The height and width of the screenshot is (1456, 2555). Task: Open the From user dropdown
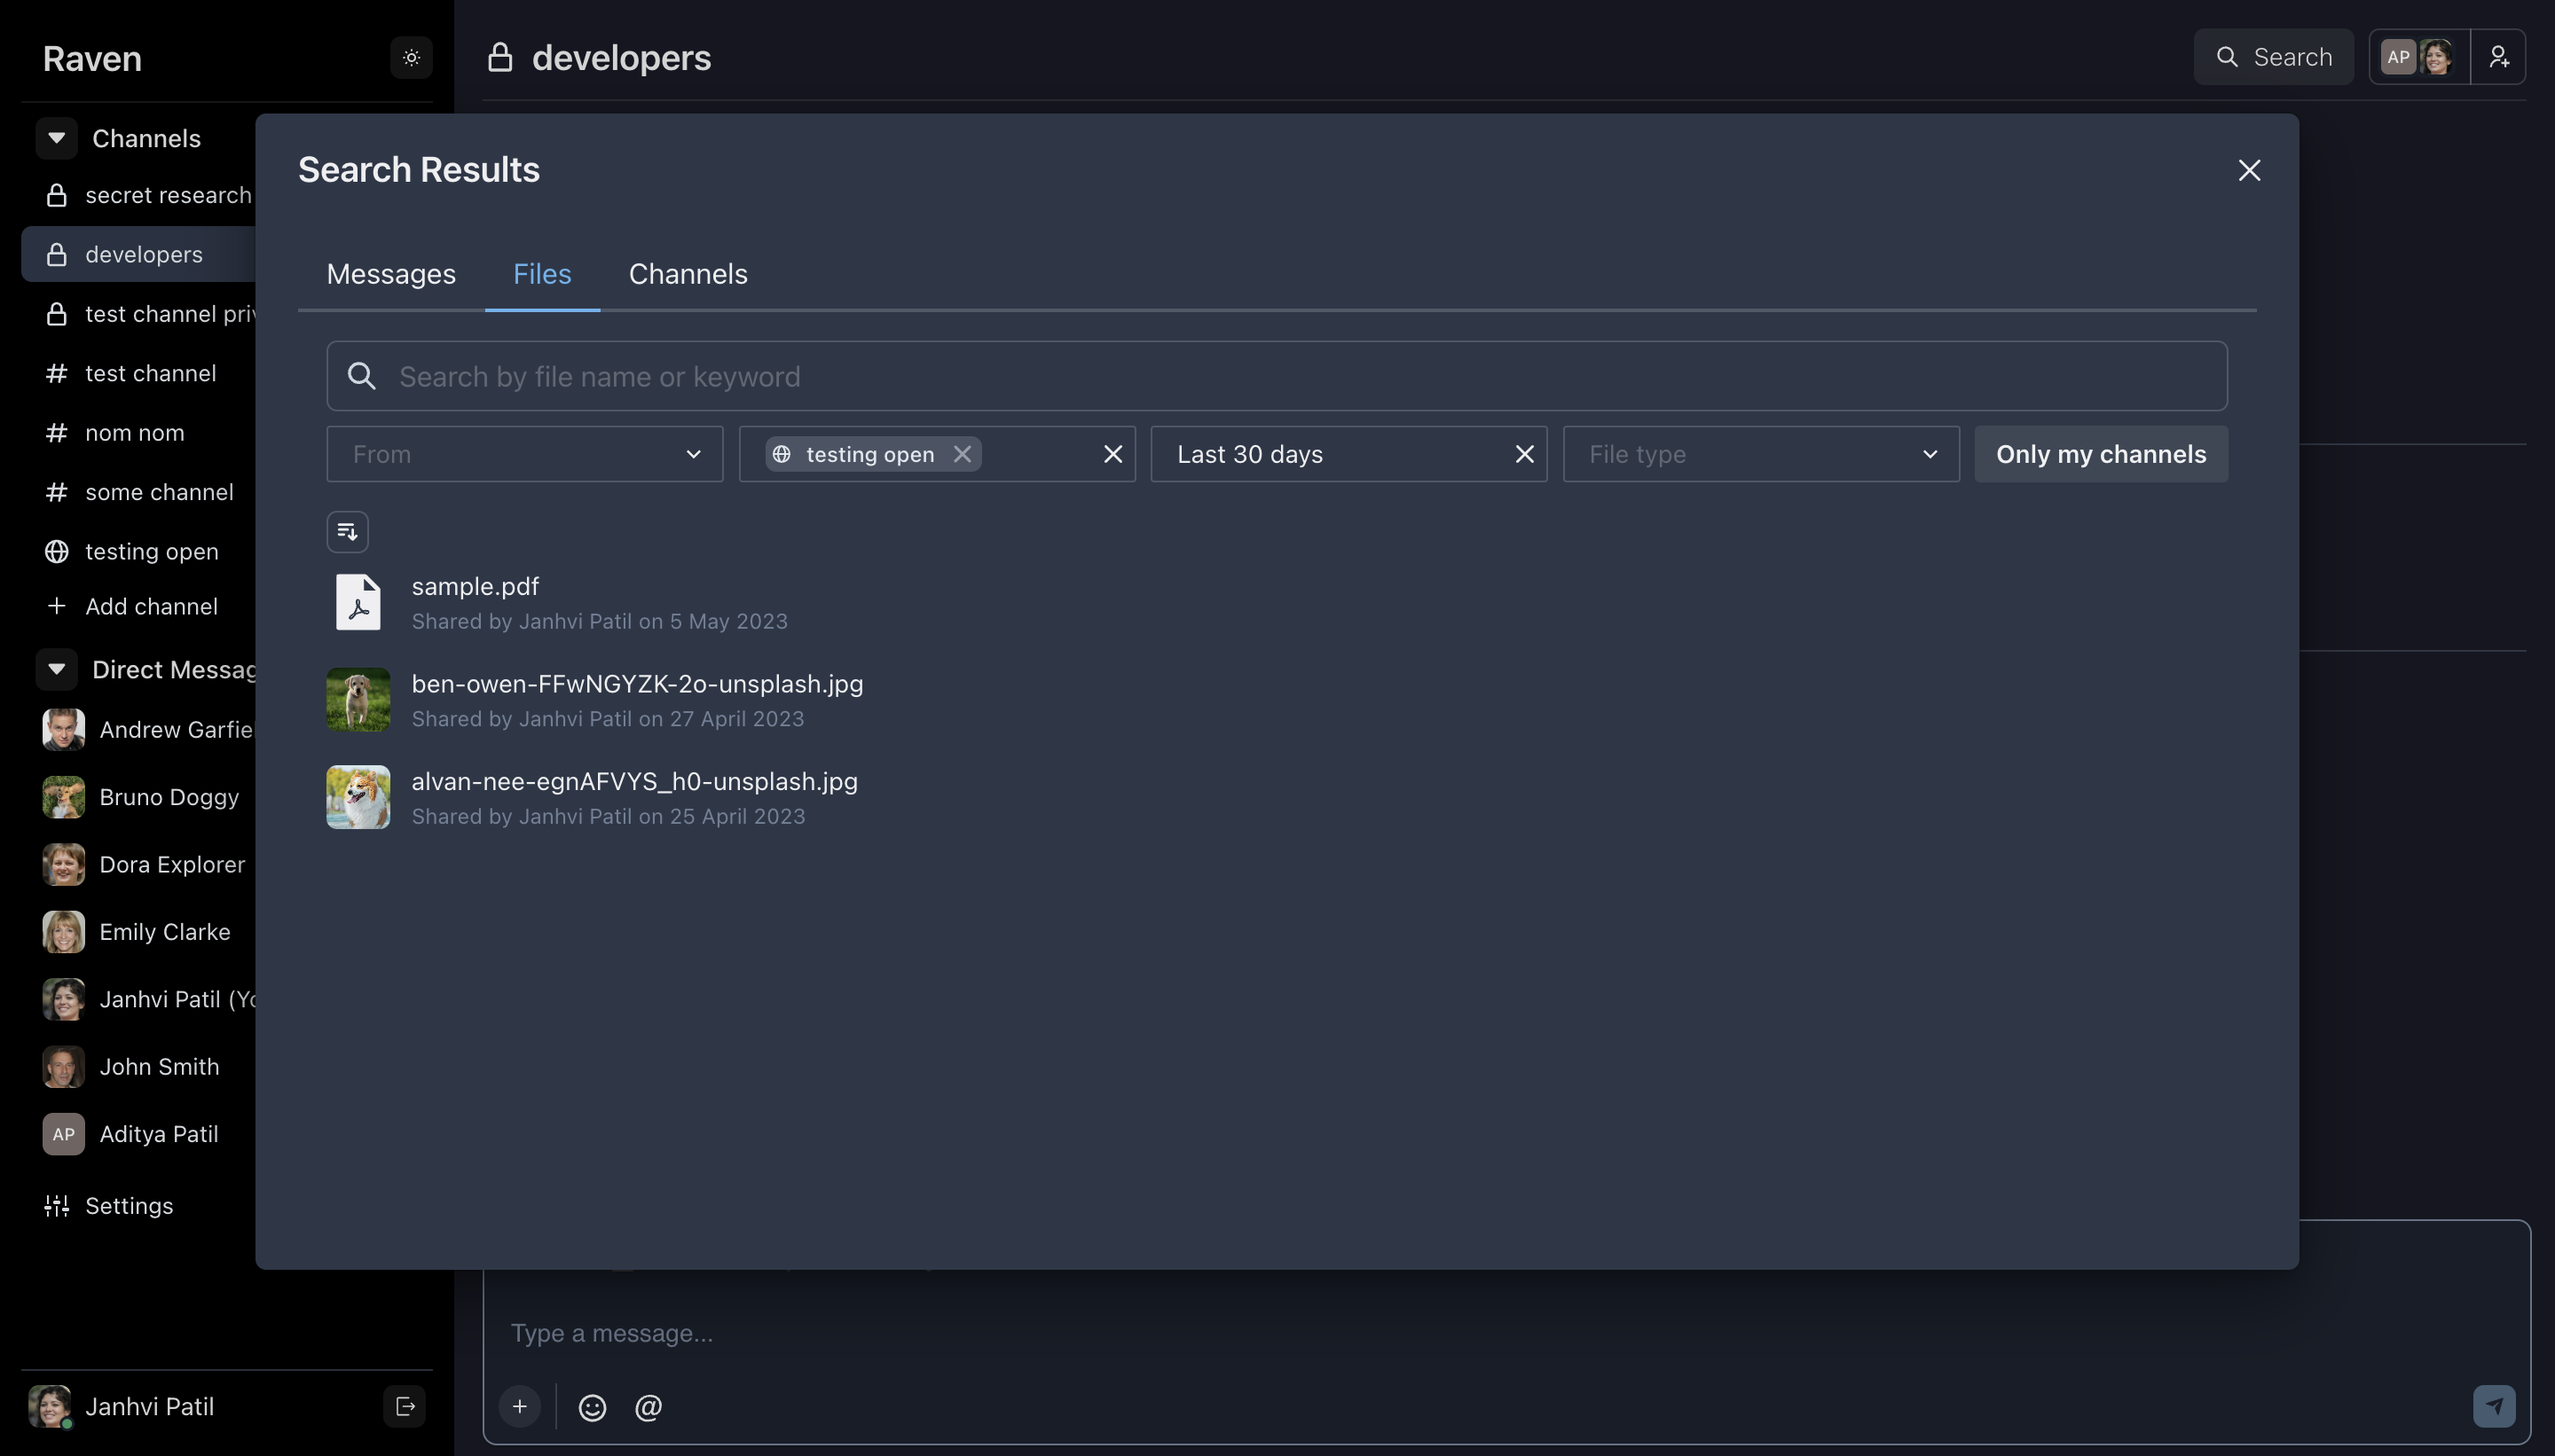524,454
